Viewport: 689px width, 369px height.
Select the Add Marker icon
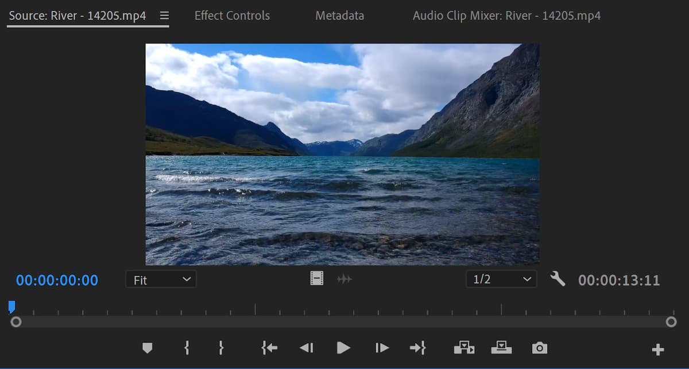tap(148, 348)
